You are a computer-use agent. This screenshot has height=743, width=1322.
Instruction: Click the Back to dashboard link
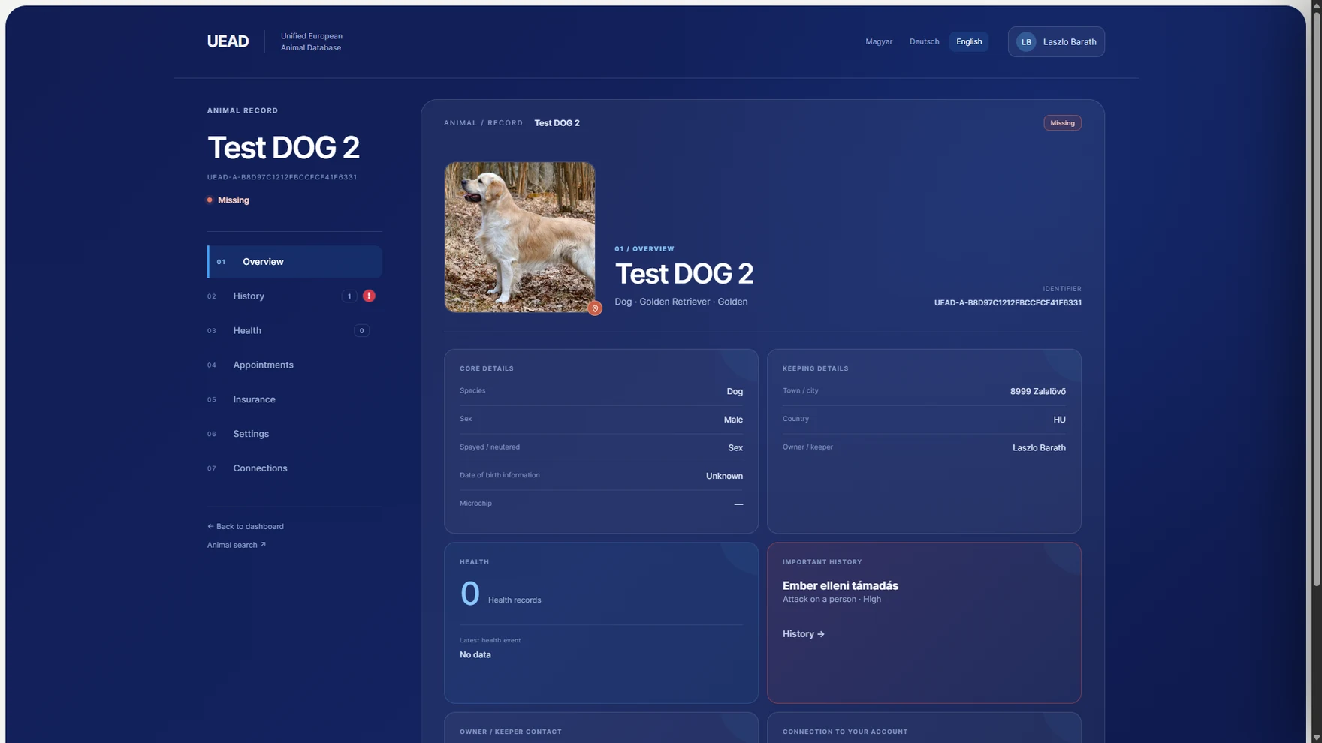pyautogui.click(x=246, y=527)
